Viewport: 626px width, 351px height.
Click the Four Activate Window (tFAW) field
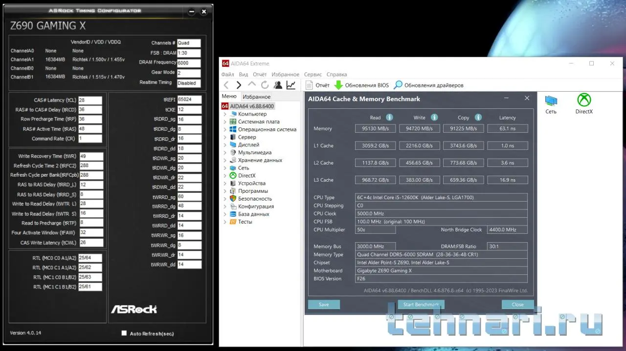coord(91,233)
